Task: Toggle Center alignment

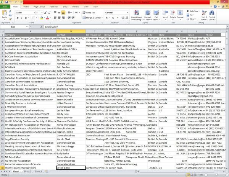Action: pyautogui.click(x=59, y=18)
